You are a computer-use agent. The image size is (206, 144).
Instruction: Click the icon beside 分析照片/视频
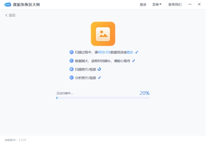71,78
